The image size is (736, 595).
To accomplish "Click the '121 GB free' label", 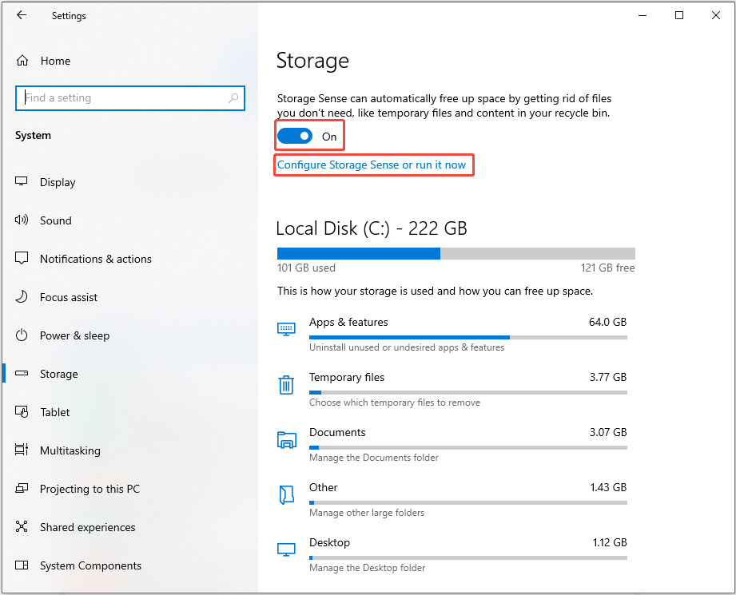I will pos(608,268).
